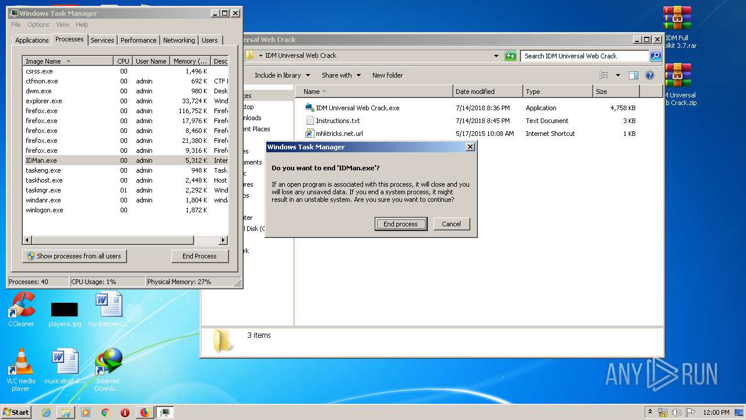Select musicalinstal Word document on desktop
Image resolution: width=746 pixels, height=420 pixels.
point(65,367)
